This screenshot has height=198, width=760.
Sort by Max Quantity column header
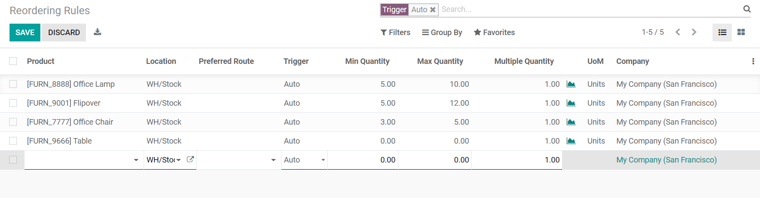440,61
